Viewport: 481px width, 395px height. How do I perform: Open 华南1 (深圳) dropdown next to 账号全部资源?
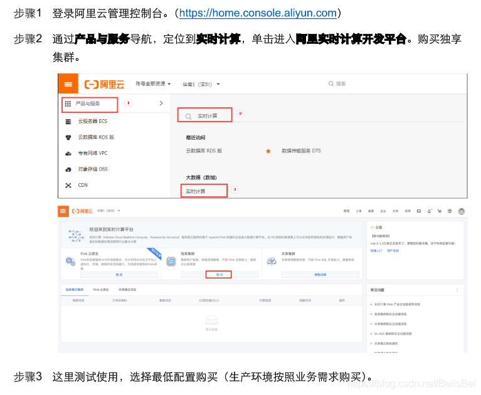click(201, 85)
